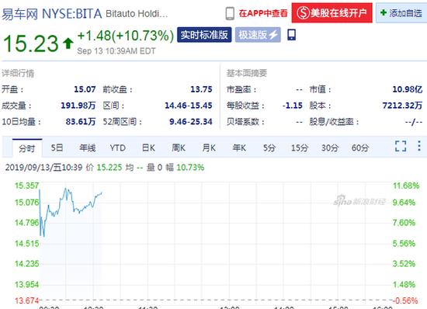Switch to 日K candlestick tab
427x309 pixels.
point(148,148)
